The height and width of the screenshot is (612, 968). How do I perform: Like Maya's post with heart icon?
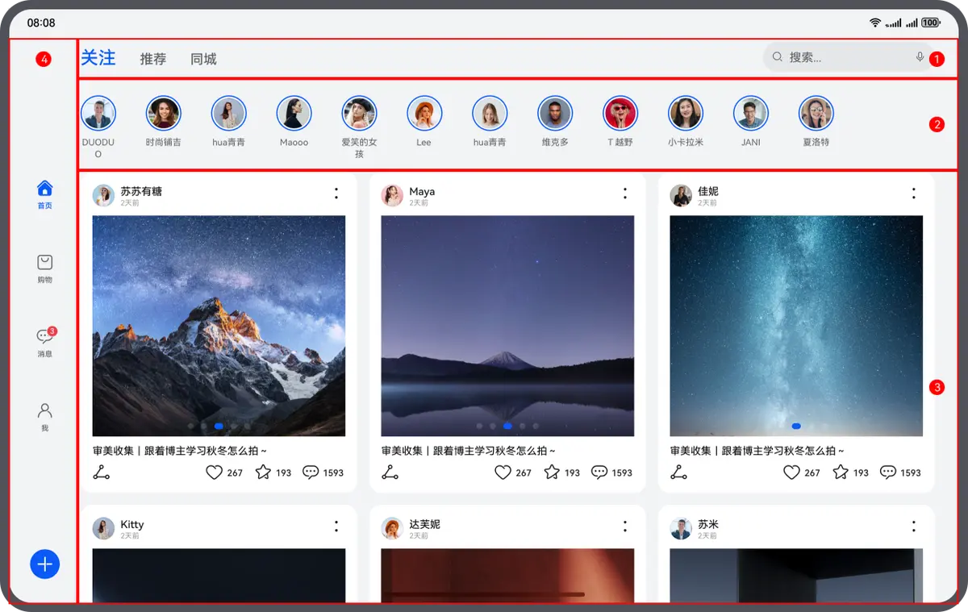coord(503,473)
